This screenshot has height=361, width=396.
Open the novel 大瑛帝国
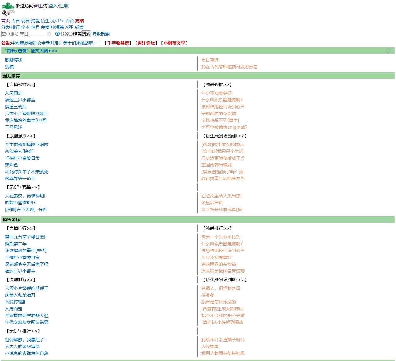[210, 346]
